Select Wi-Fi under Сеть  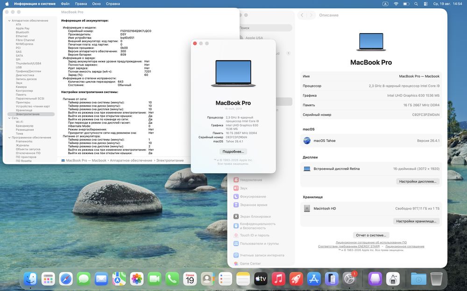tap(19, 122)
